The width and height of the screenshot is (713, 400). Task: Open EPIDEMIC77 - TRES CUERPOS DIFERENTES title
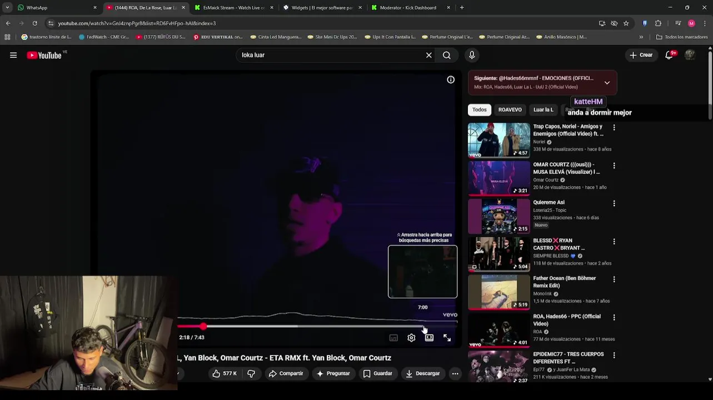pyautogui.click(x=568, y=358)
